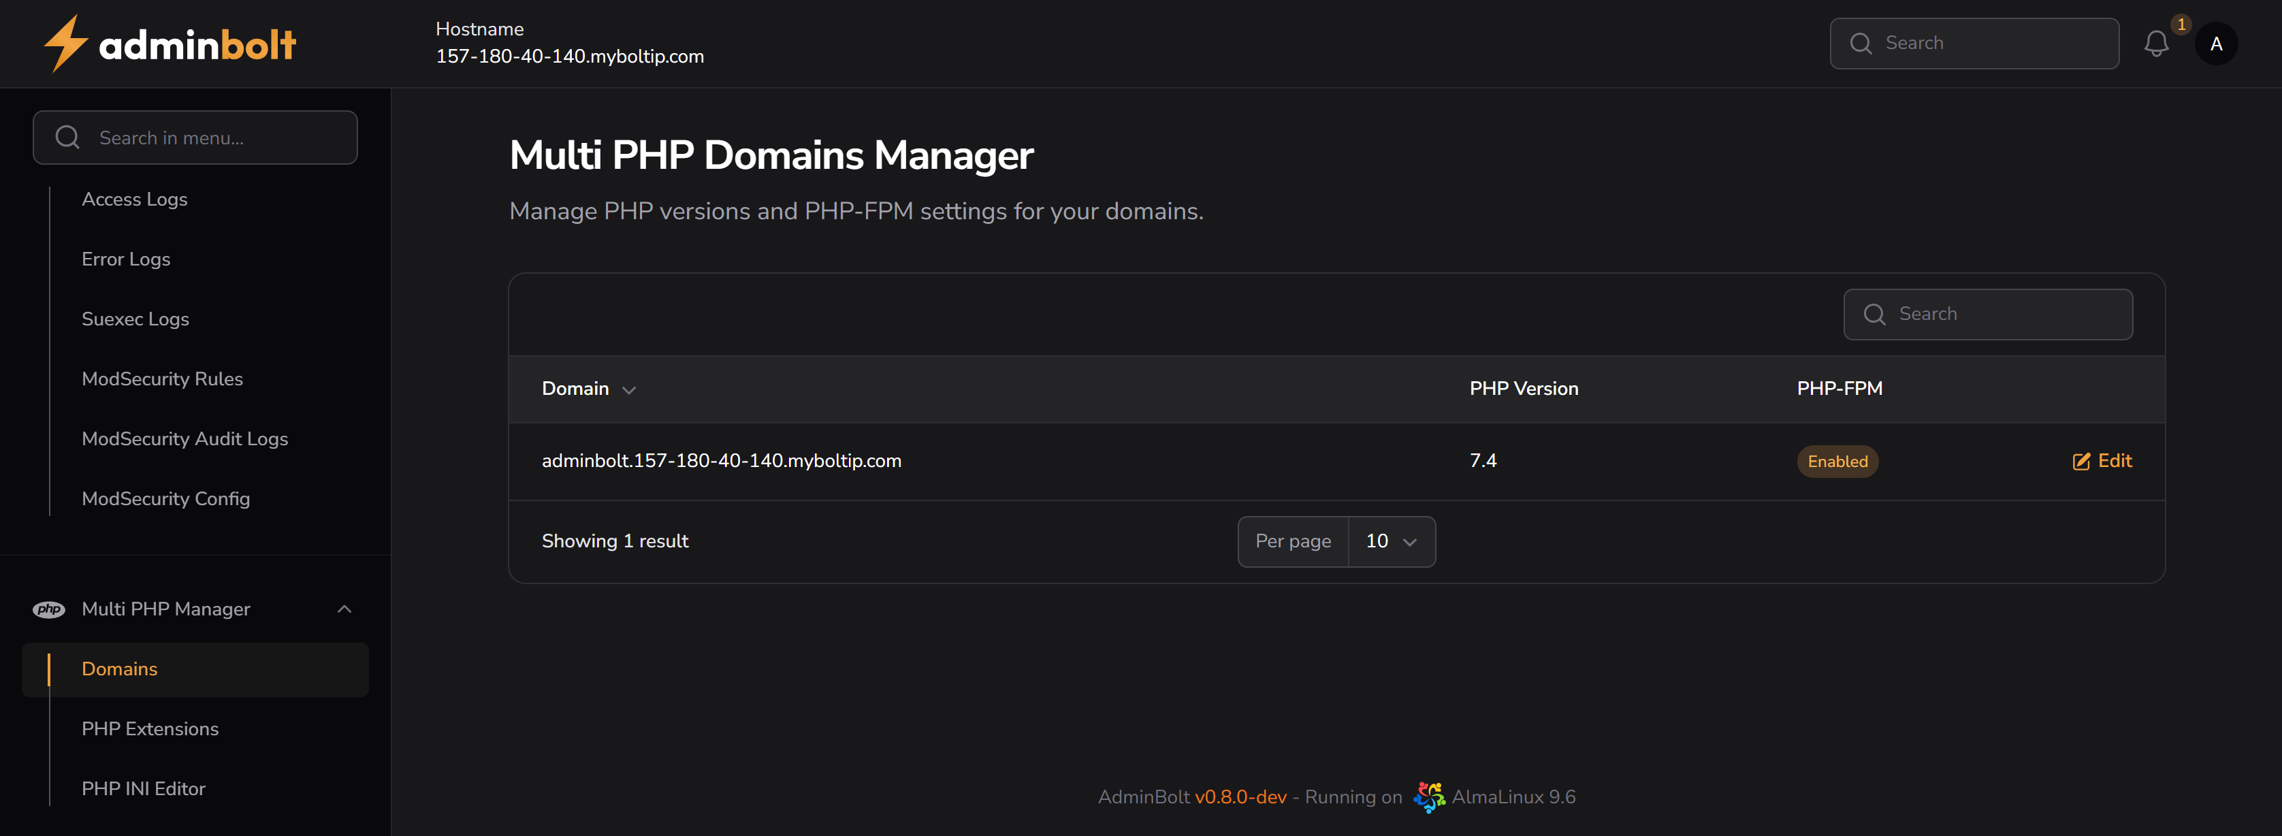Click the PHP icon beside Multi PHP Manager
The height and width of the screenshot is (836, 2282).
click(x=49, y=609)
